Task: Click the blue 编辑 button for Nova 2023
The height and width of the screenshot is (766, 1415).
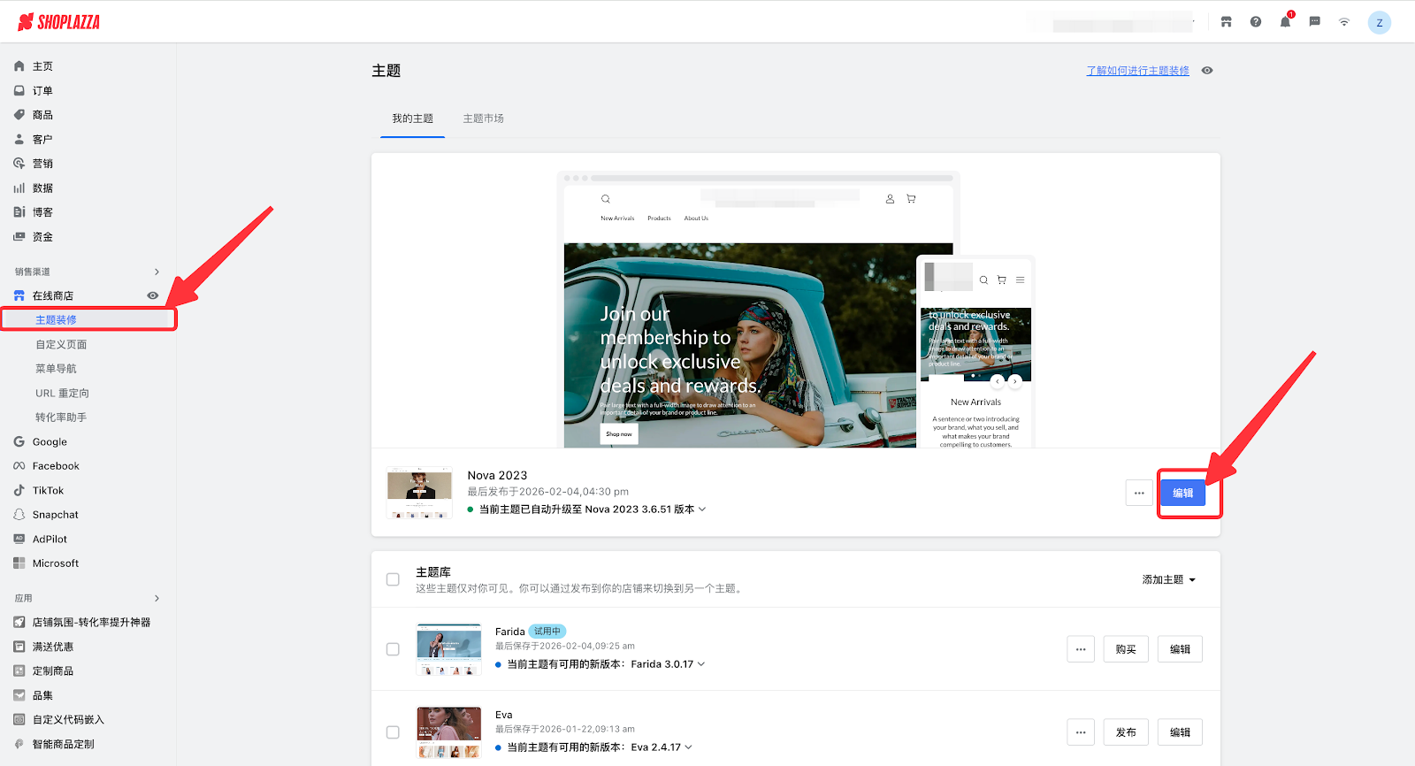Action: (1182, 494)
